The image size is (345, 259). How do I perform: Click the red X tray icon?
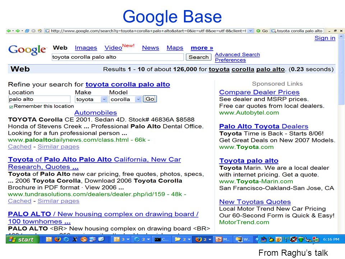[x=293, y=240]
